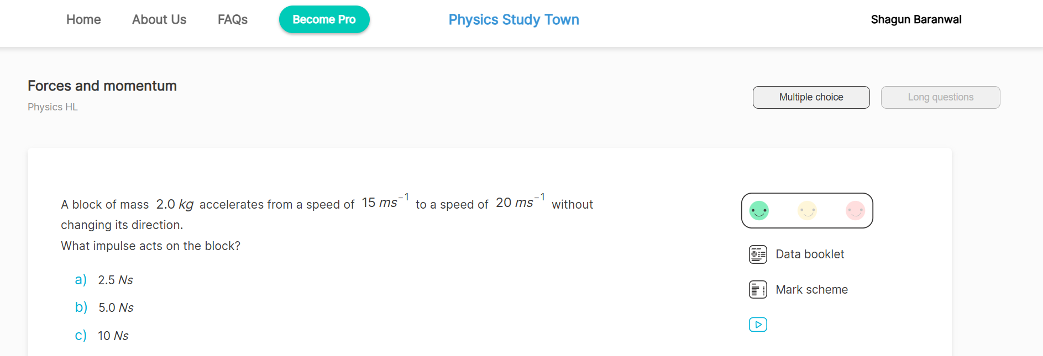Image resolution: width=1043 pixels, height=356 pixels.
Task: Click the Mark scheme icon
Action: 758,290
